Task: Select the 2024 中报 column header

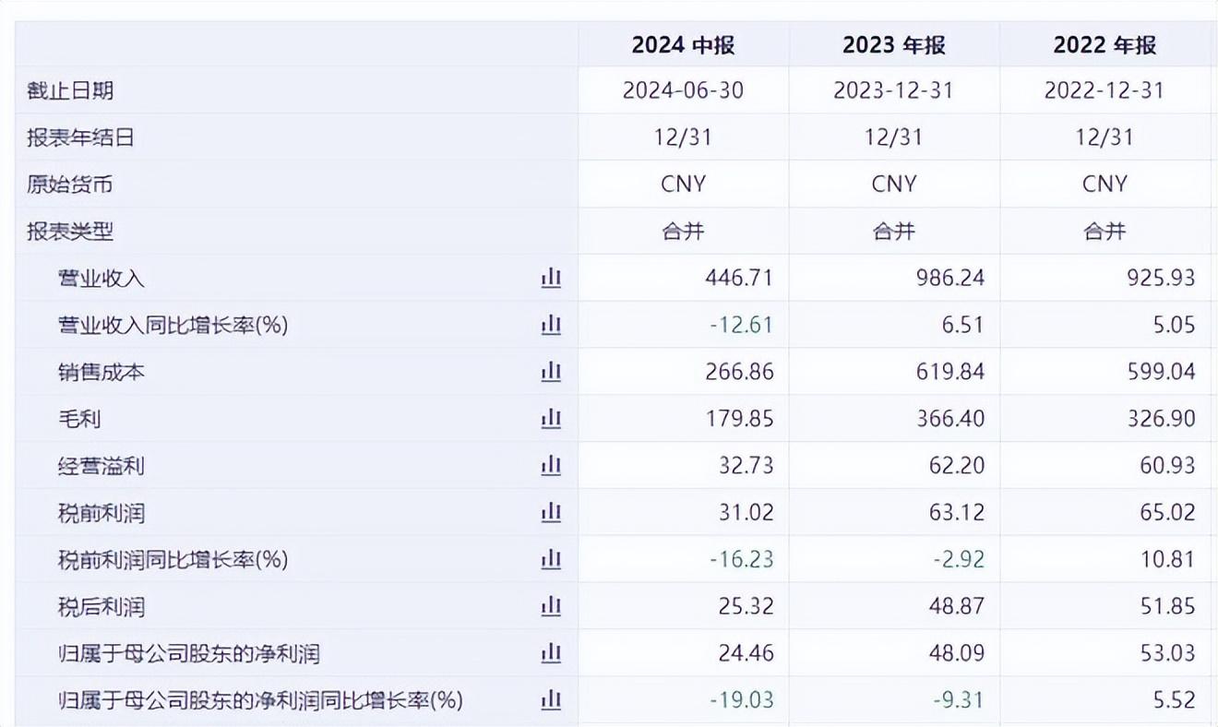Action: point(683,45)
